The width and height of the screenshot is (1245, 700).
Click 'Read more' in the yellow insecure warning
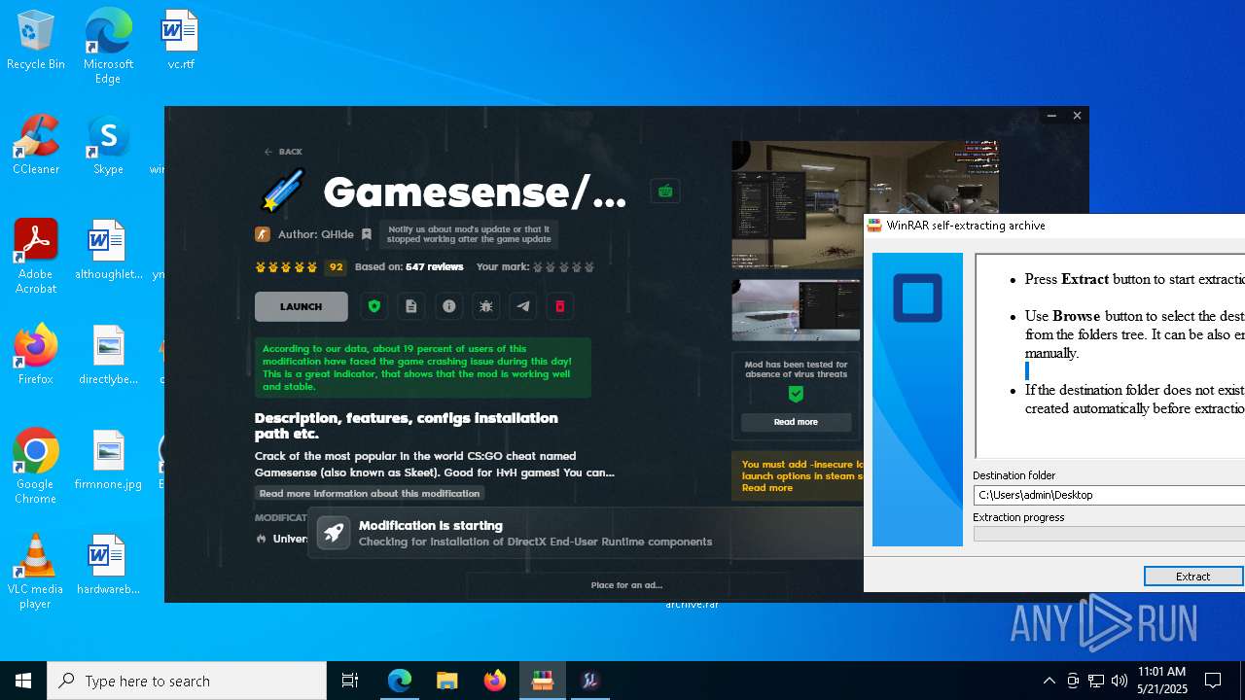pos(767,488)
